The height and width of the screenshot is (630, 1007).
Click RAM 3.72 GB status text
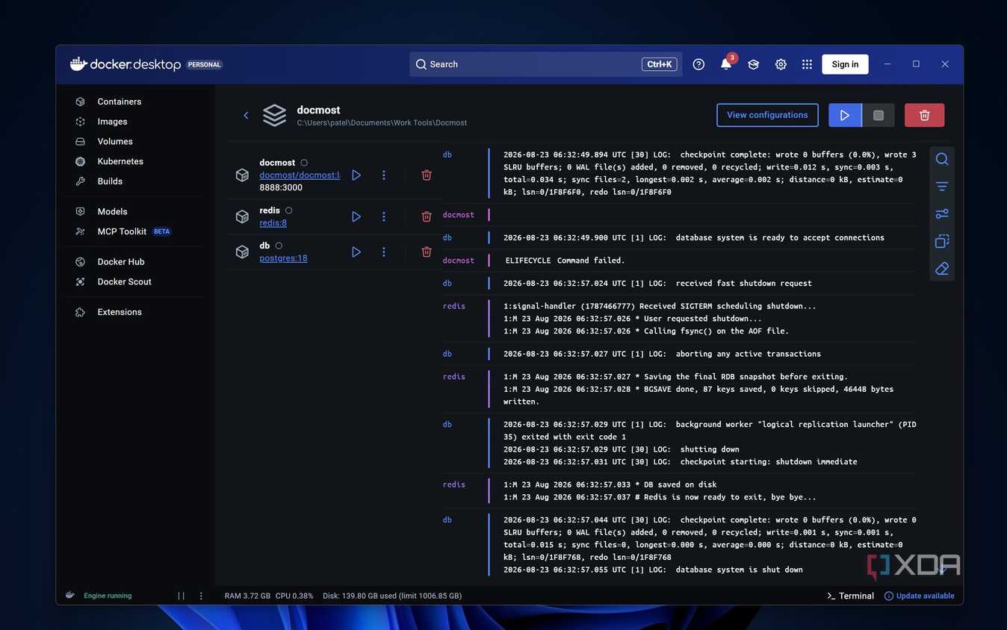point(247,596)
